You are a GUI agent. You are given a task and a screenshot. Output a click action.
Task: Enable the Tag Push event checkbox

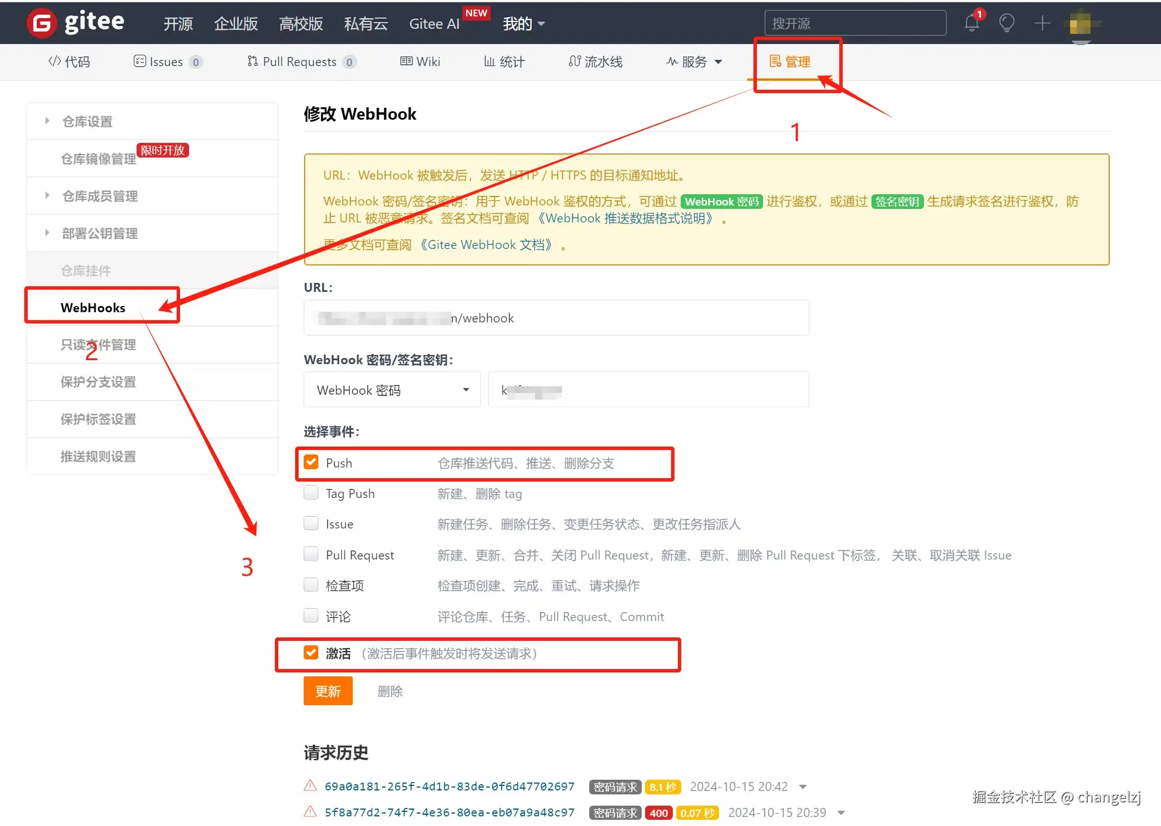click(311, 493)
